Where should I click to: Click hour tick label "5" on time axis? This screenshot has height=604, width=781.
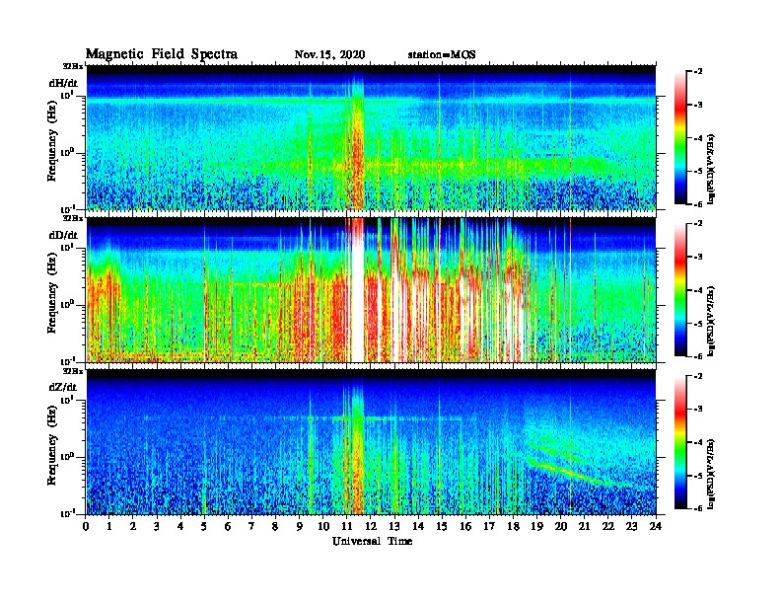coord(204,526)
